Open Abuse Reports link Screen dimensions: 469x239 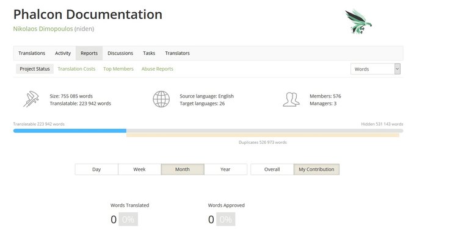158,69
